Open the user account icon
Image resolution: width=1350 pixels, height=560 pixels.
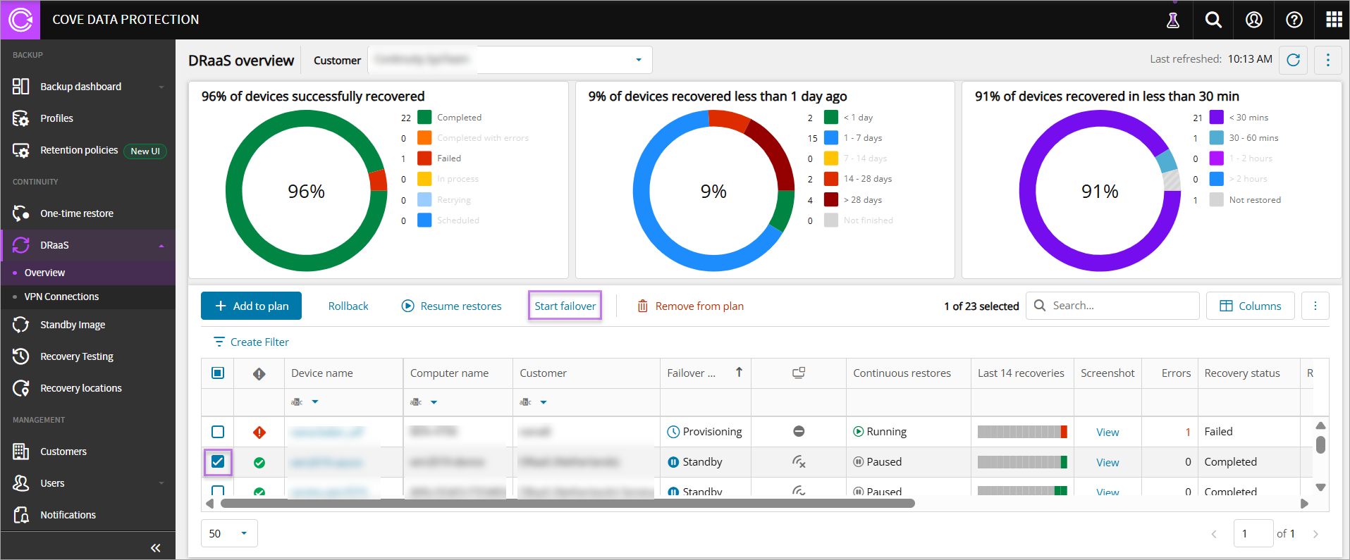click(1253, 20)
